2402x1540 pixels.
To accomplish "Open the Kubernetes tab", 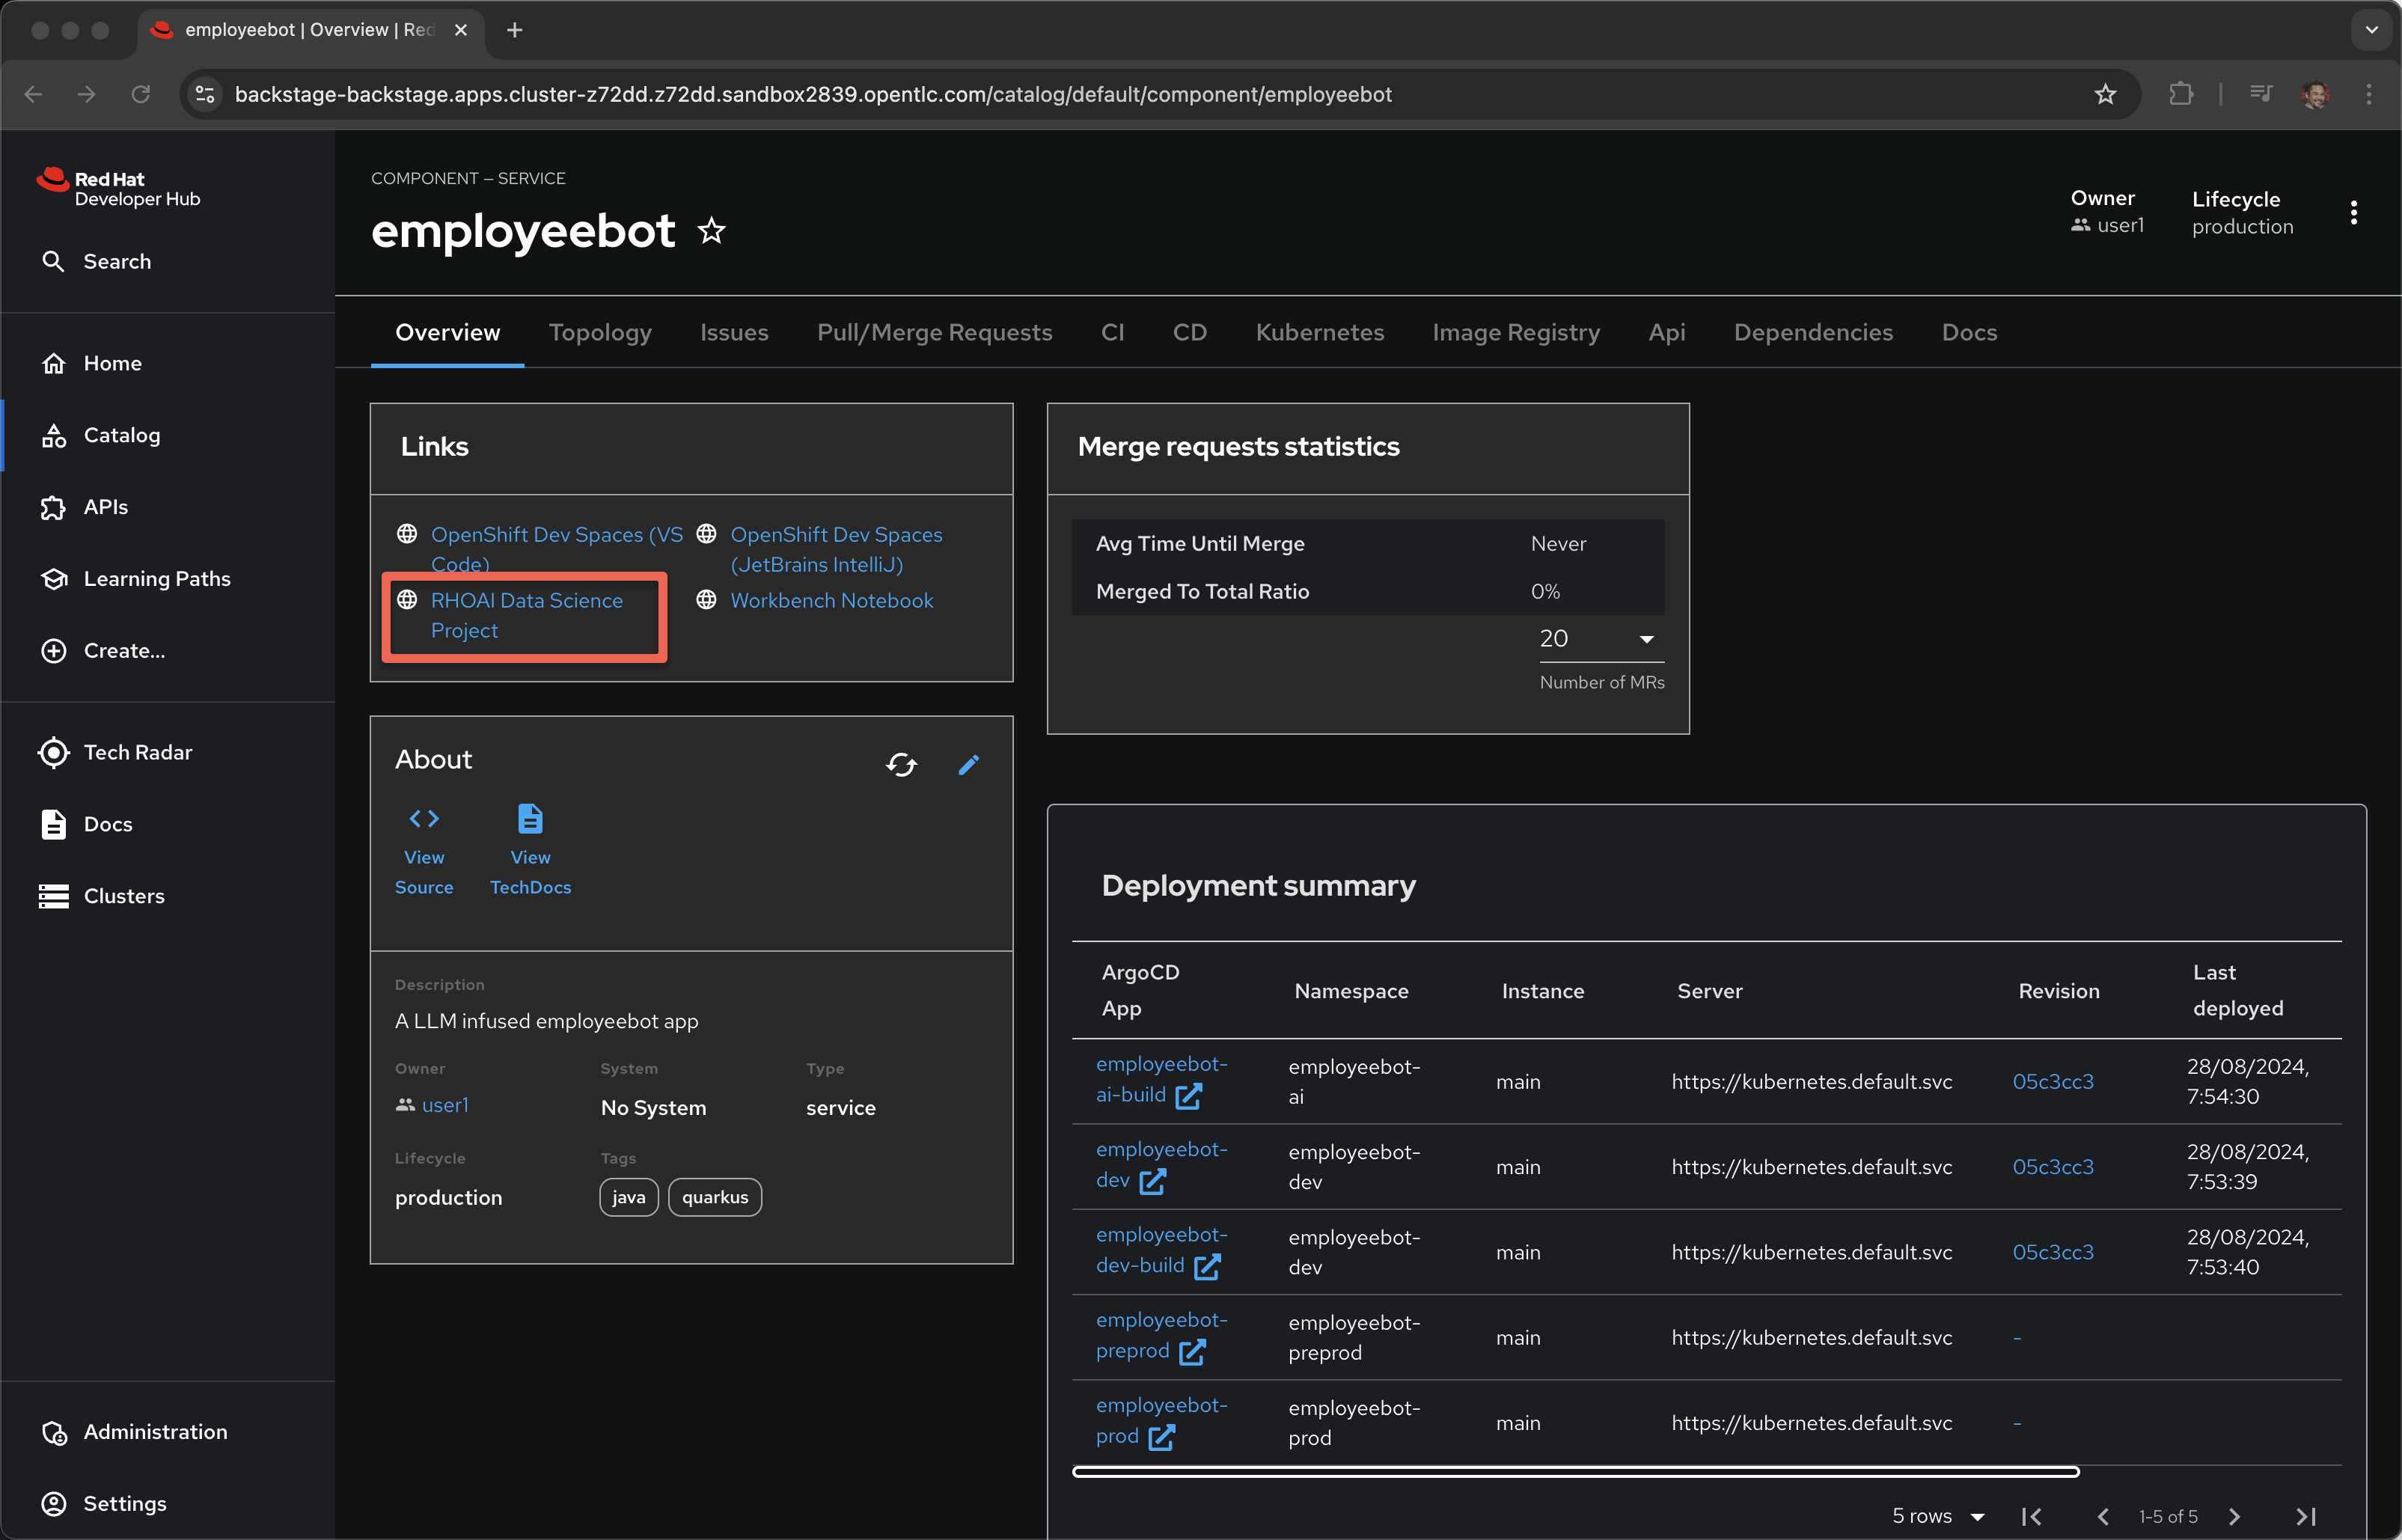I will (x=1319, y=332).
